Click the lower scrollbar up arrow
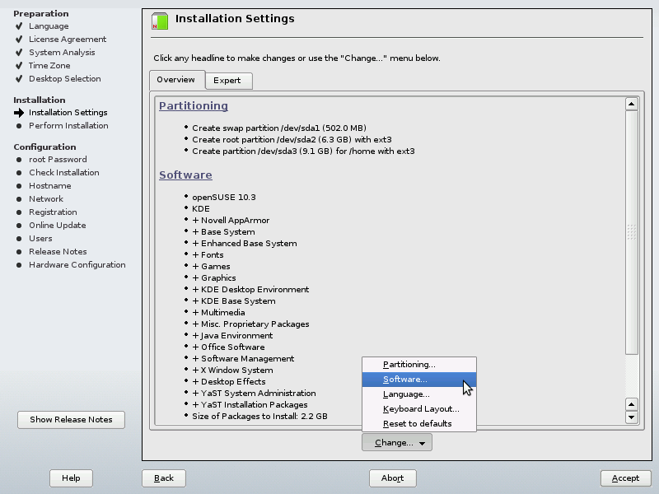659x494 pixels. (x=632, y=404)
